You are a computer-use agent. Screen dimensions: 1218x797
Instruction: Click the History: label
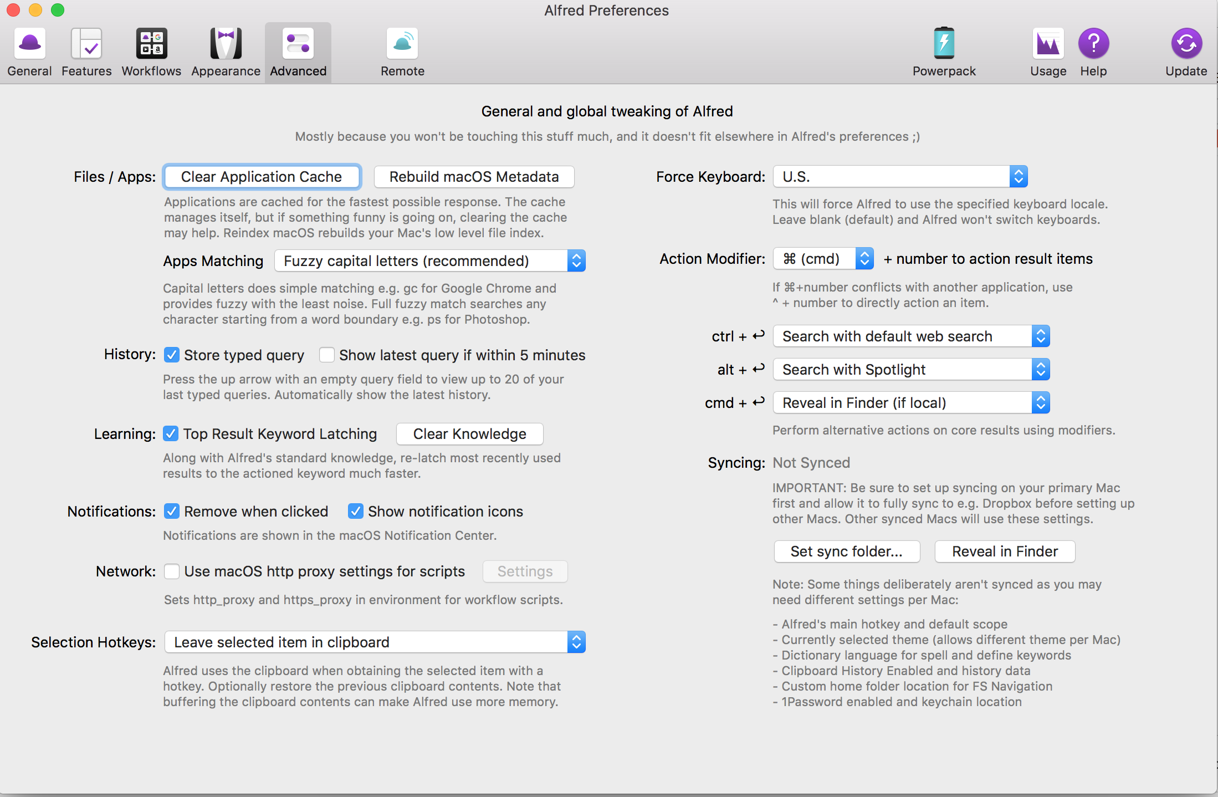click(130, 354)
